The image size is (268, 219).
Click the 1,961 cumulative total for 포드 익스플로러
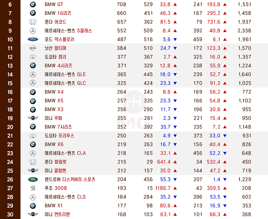click(245, 39)
